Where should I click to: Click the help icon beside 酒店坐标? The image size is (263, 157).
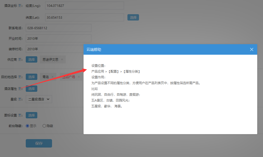20,6
